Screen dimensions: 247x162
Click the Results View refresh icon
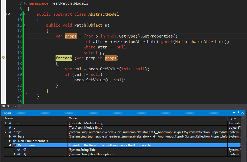[x=14, y=145]
